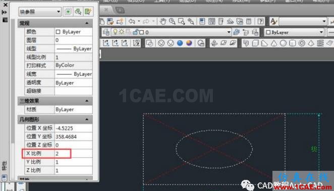Image resolution: width=334 pixels, height=191 pixels.
Task: Click the Undo arrow icon
Action: click(x=132, y=21)
